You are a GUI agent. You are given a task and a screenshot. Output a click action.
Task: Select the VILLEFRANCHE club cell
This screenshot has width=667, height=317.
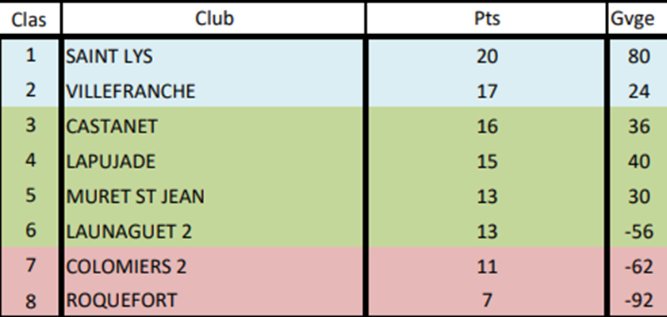click(130, 91)
